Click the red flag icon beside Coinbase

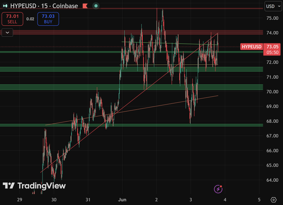[85, 6]
